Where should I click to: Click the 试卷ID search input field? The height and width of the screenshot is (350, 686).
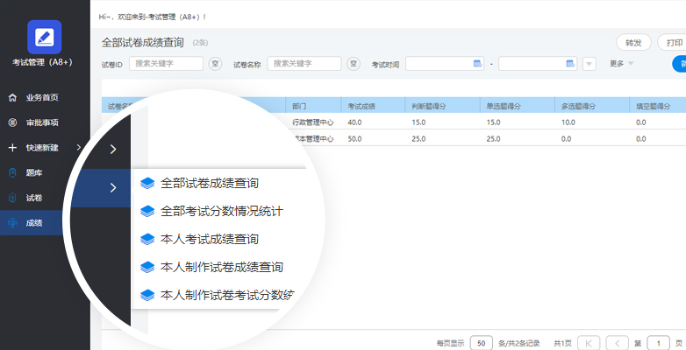click(x=166, y=63)
